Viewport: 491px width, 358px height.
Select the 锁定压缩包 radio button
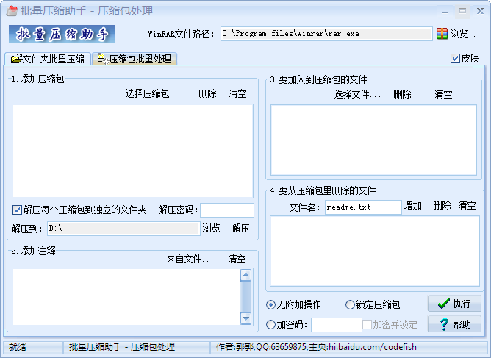(350, 304)
